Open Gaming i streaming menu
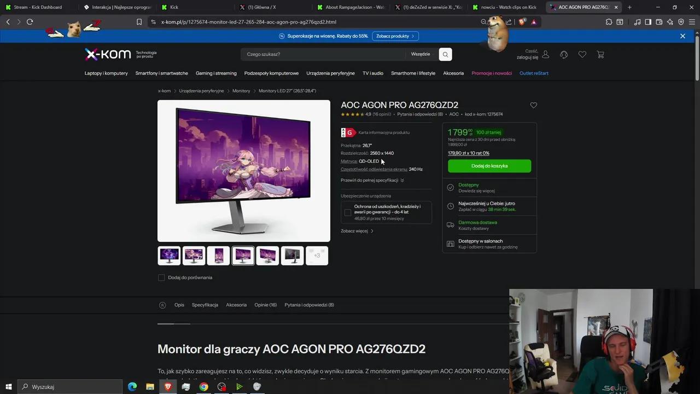Viewport: 700px width, 394px height. [x=216, y=73]
